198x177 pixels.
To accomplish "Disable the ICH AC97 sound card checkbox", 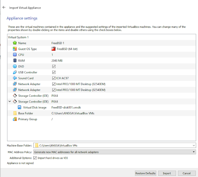I will click(54, 78).
